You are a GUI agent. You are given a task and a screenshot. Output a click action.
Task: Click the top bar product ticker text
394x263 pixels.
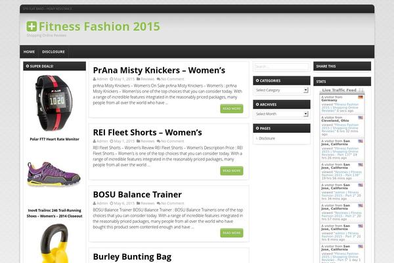pyautogui.click(x=47, y=9)
